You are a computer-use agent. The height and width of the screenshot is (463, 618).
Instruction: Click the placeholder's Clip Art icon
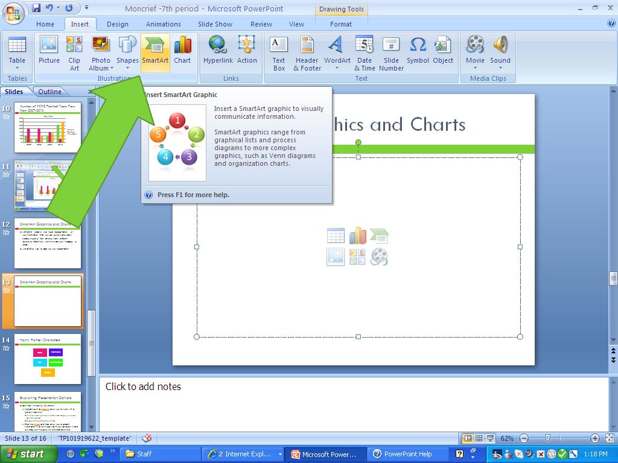357,257
